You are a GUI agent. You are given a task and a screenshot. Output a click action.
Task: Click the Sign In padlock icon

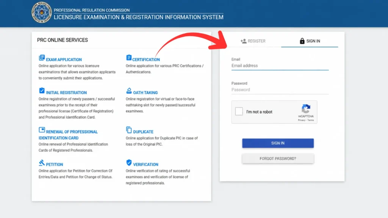302,41
